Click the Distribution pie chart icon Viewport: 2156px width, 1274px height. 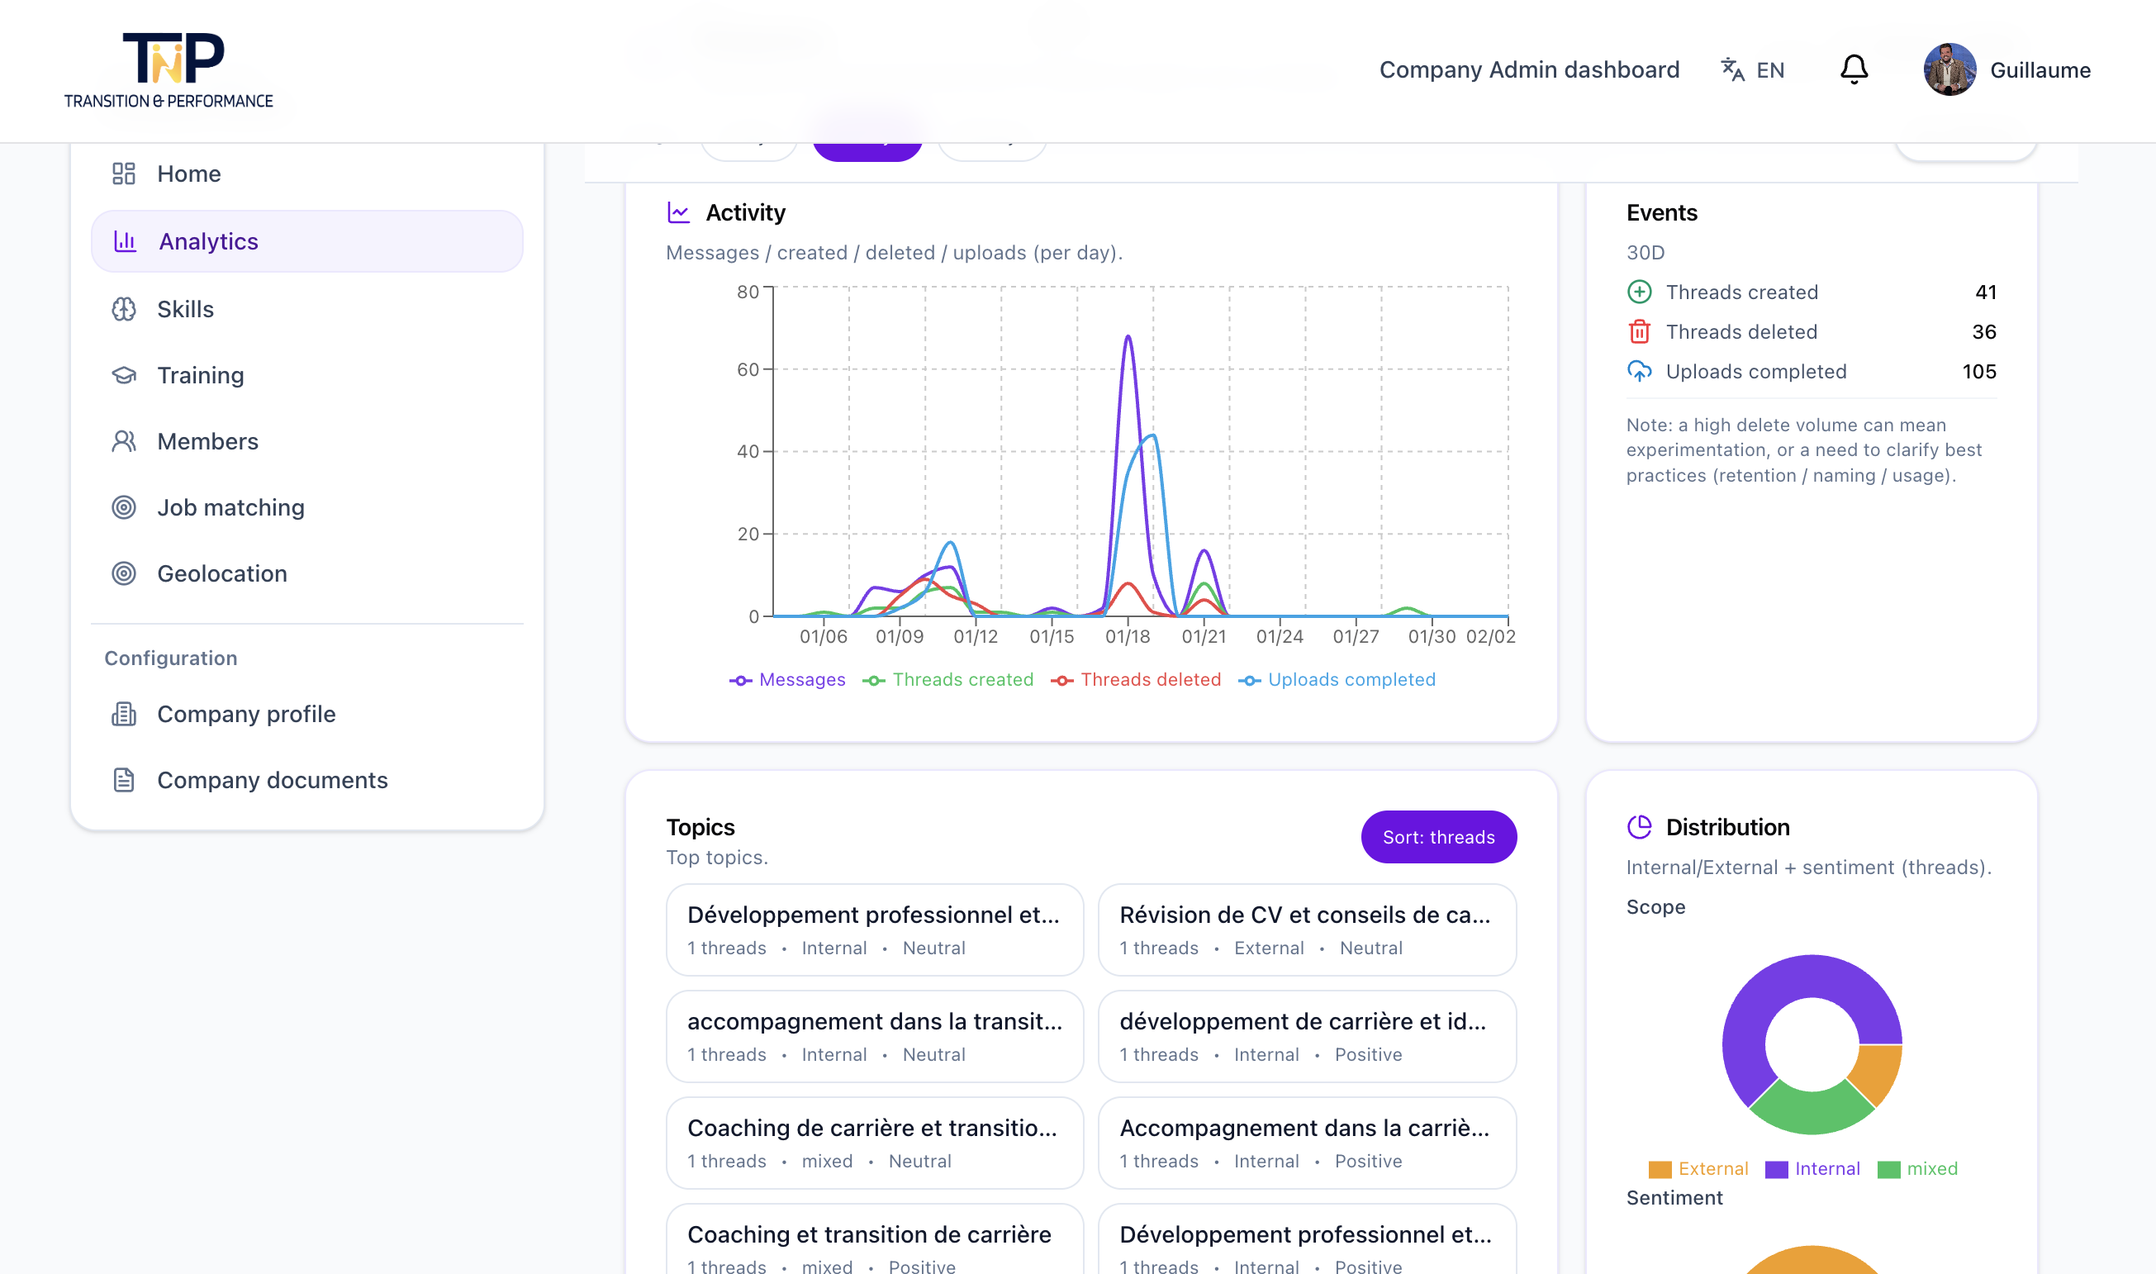click(1641, 827)
